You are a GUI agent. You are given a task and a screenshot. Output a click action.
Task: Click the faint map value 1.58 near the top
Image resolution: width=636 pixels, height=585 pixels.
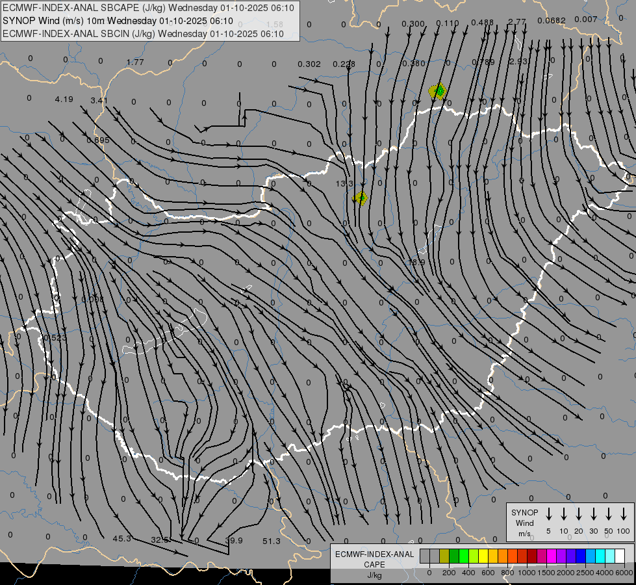coord(275,25)
